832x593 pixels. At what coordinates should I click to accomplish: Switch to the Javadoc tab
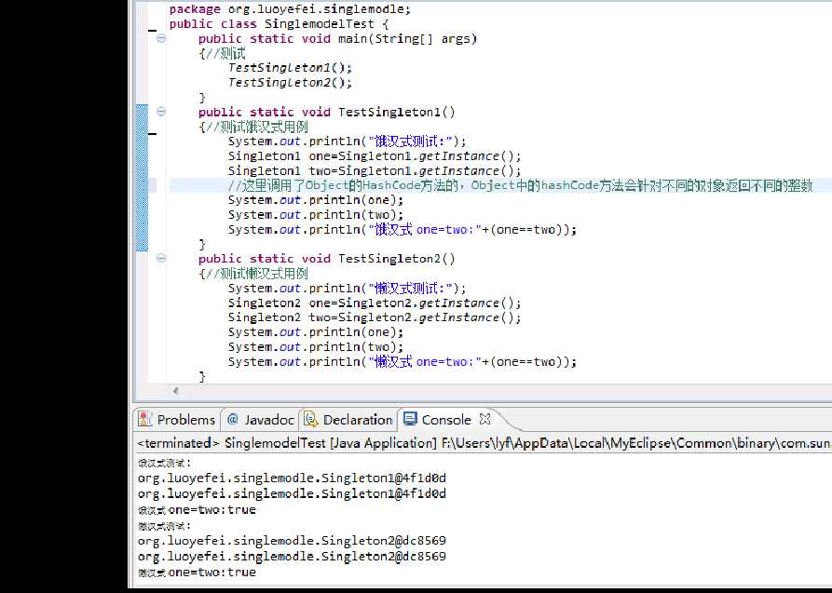point(261,420)
